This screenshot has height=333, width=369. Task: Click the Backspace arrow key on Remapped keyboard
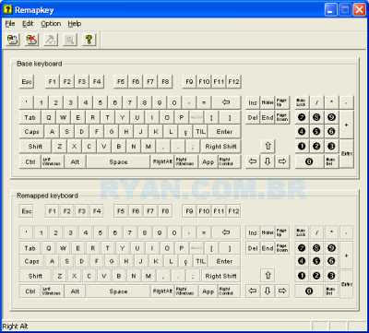[226, 232]
